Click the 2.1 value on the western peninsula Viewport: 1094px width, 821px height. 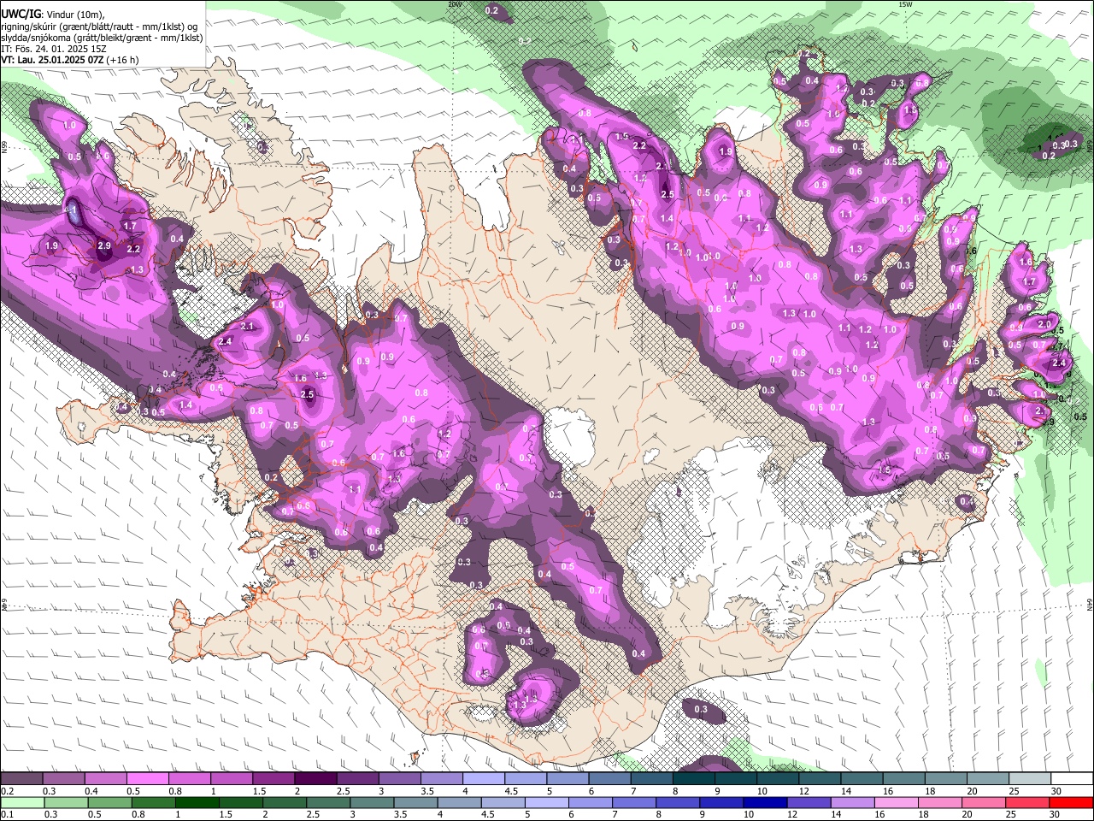tap(248, 327)
